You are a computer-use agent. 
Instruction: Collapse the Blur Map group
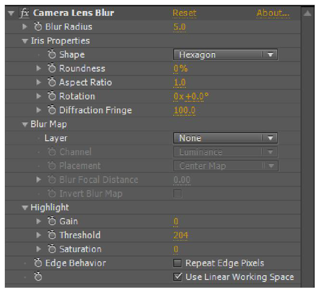25,125
